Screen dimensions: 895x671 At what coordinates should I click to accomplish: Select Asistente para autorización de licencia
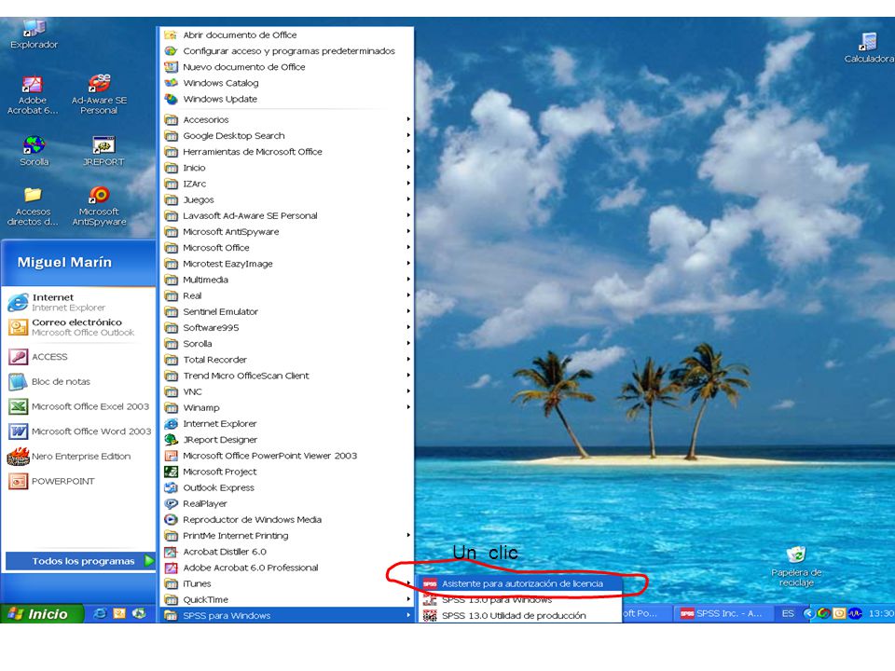[x=520, y=583]
